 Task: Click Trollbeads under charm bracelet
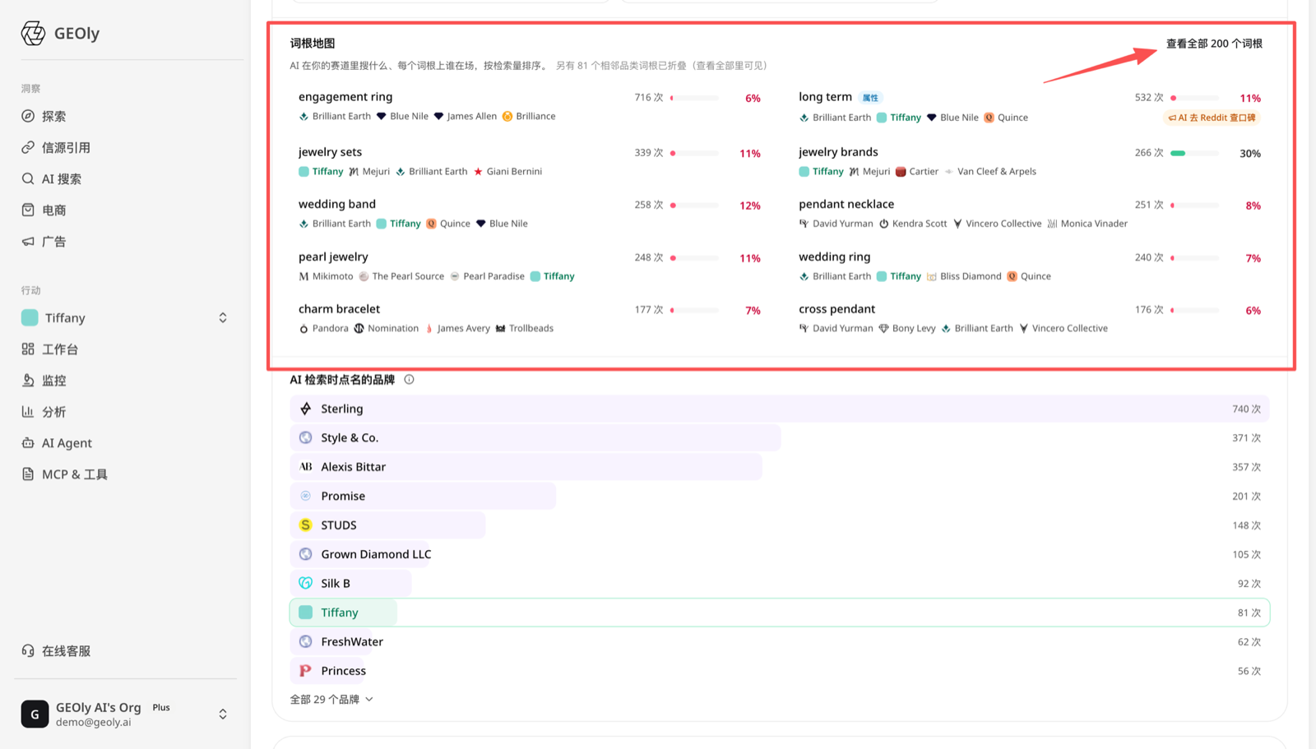point(524,328)
